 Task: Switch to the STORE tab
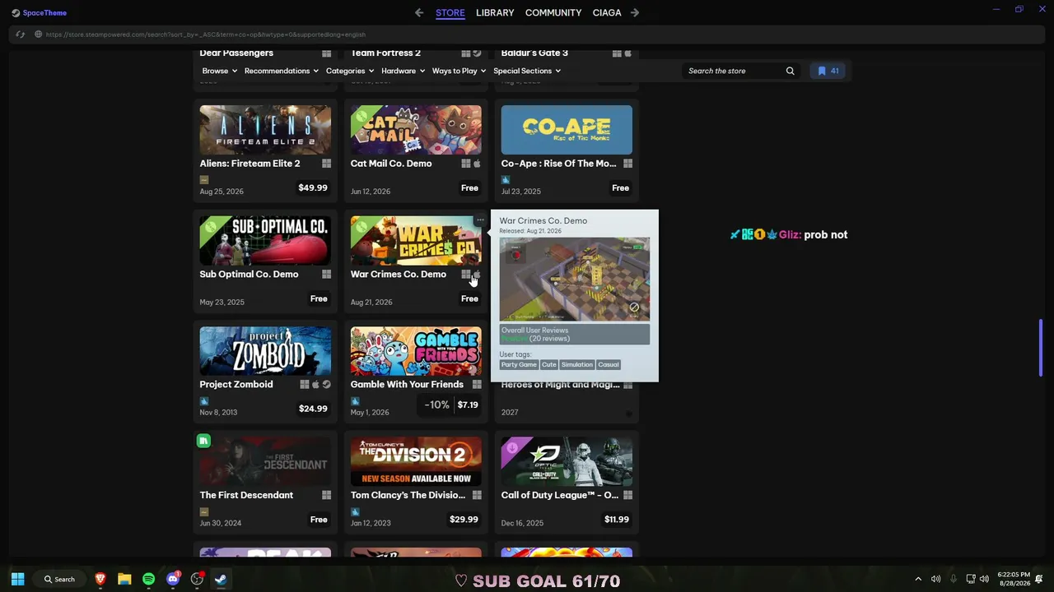[450, 12]
